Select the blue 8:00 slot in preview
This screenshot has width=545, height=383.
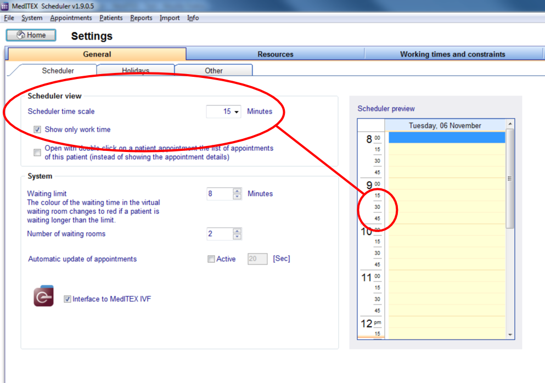coord(447,137)
